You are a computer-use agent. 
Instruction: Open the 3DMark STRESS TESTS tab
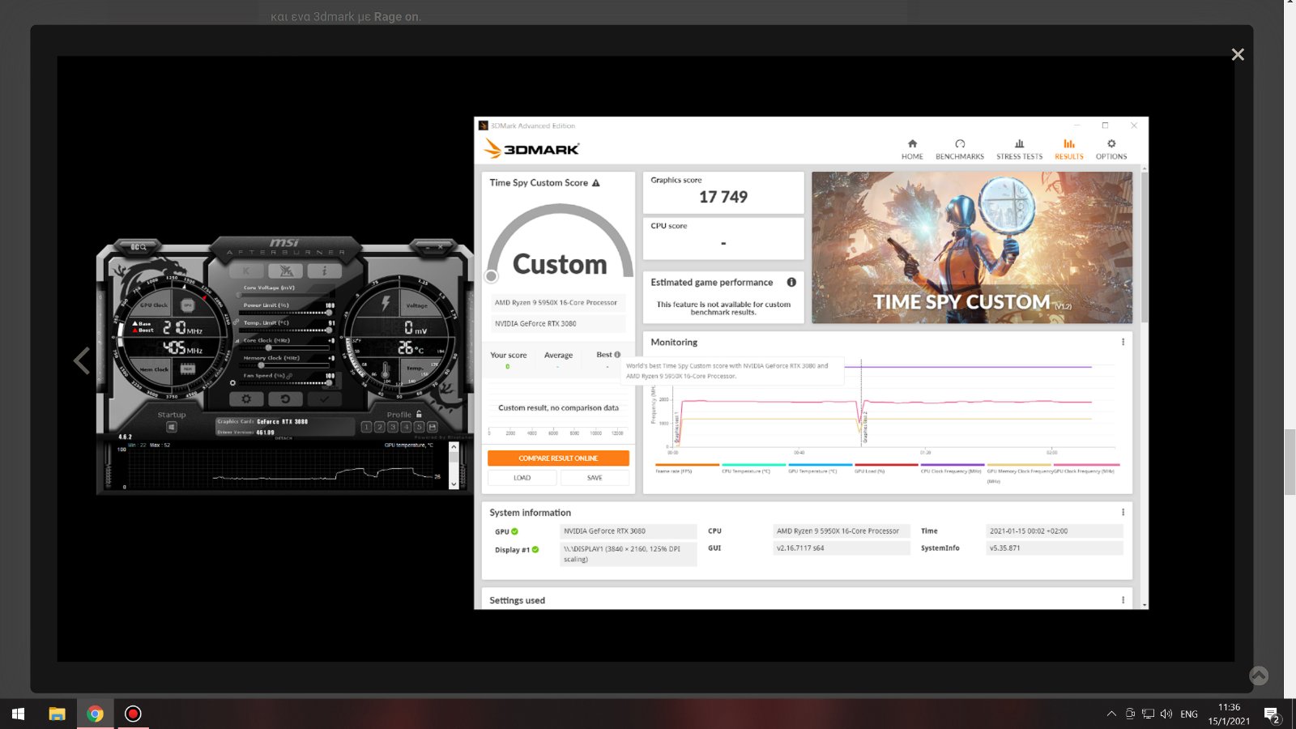pyautogui.click(x=1019, y=149)
